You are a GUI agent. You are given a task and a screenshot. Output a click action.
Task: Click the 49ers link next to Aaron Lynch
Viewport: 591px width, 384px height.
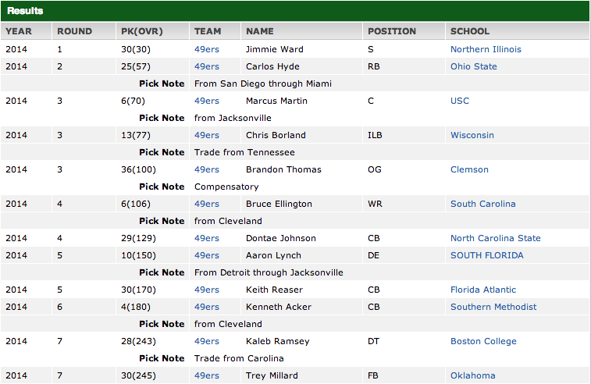pos(206,255)
